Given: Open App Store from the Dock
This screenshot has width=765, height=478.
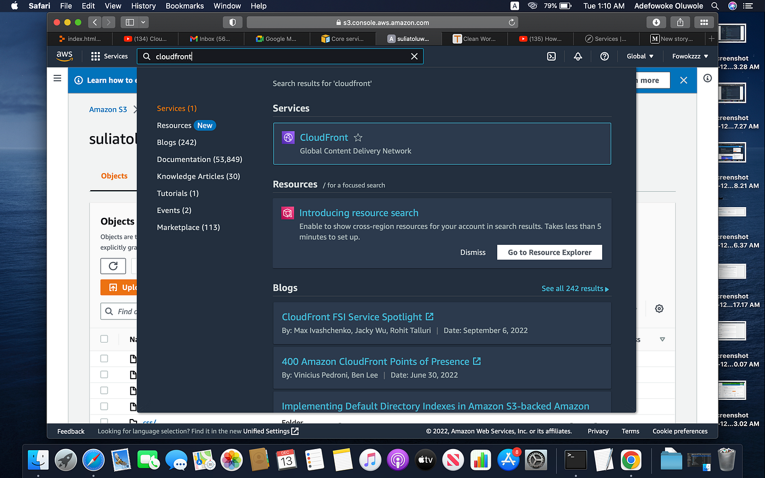Looking at the screenshot, I should pos(508,460).
